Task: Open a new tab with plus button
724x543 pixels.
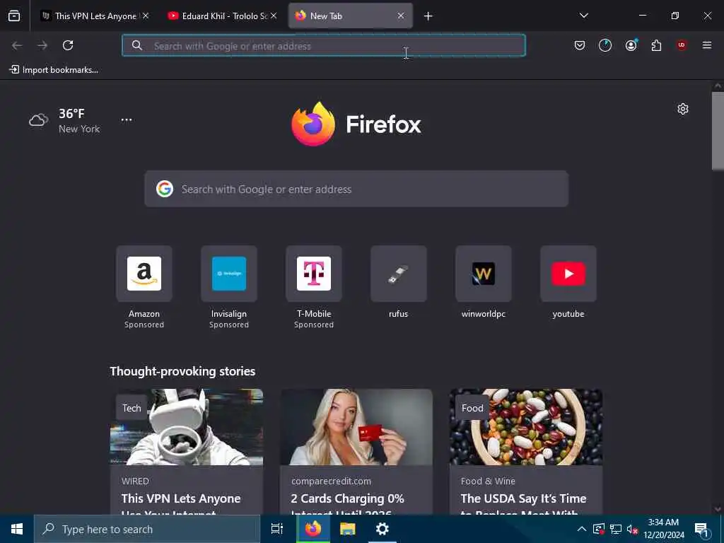Action: pos(428,16)
